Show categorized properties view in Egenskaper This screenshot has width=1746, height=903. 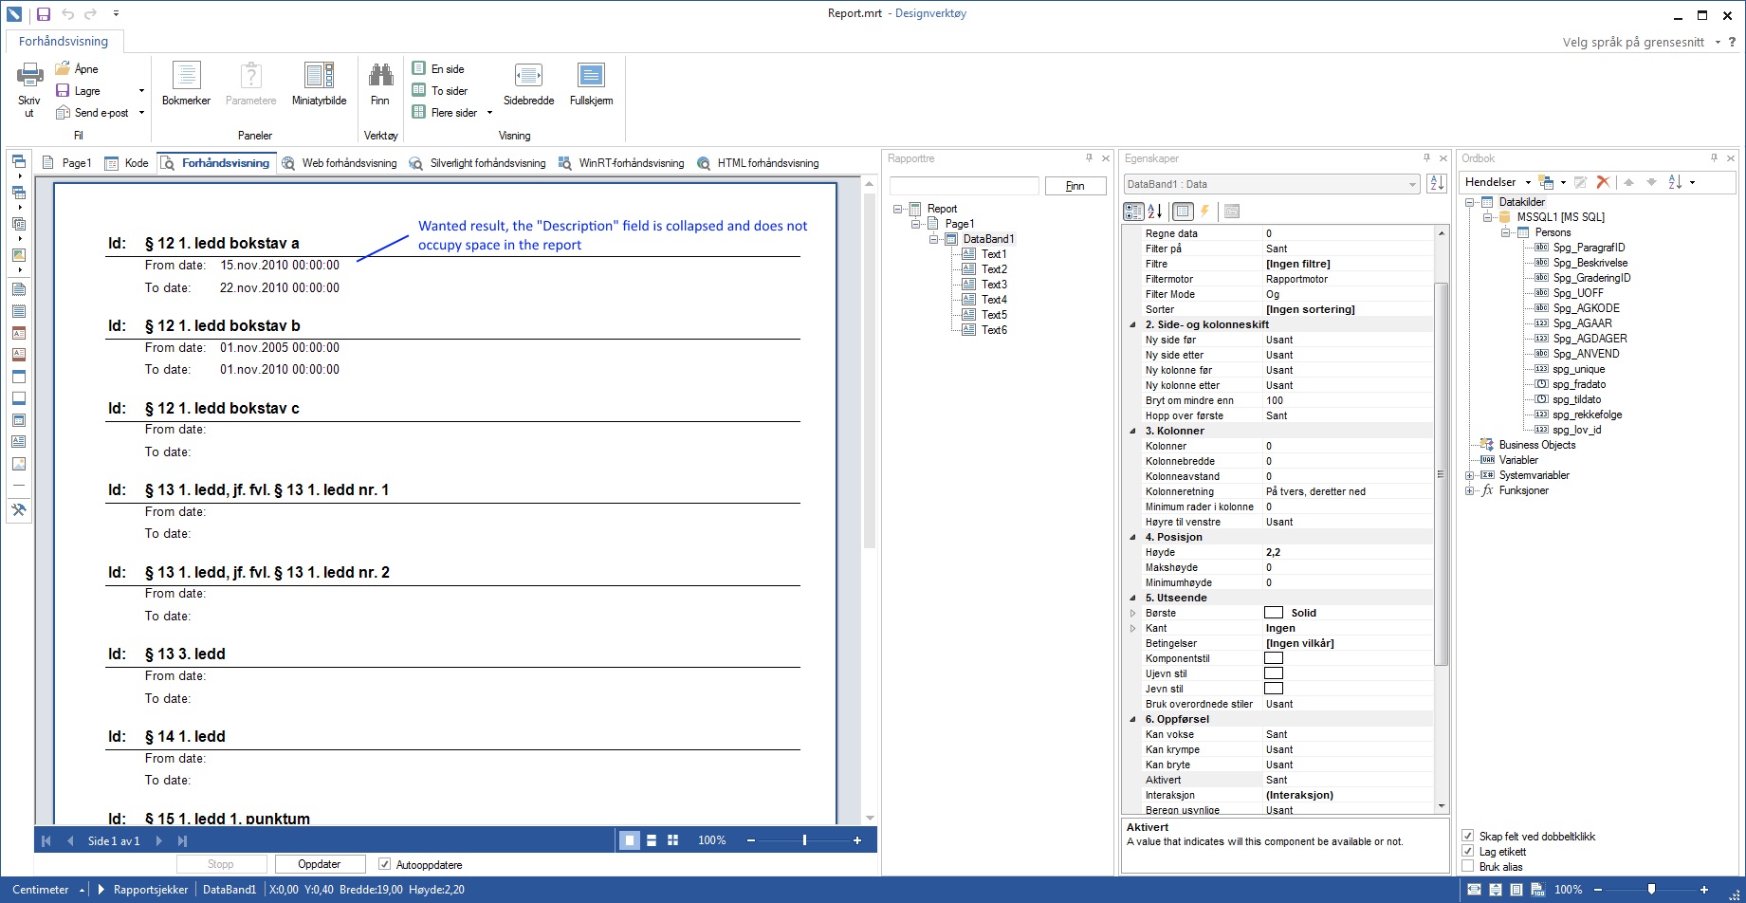tap(1133, 212)
